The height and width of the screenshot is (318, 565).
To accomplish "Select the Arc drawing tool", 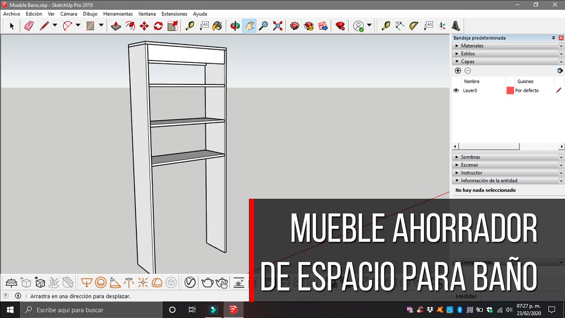I will click(x=67, y=26).
